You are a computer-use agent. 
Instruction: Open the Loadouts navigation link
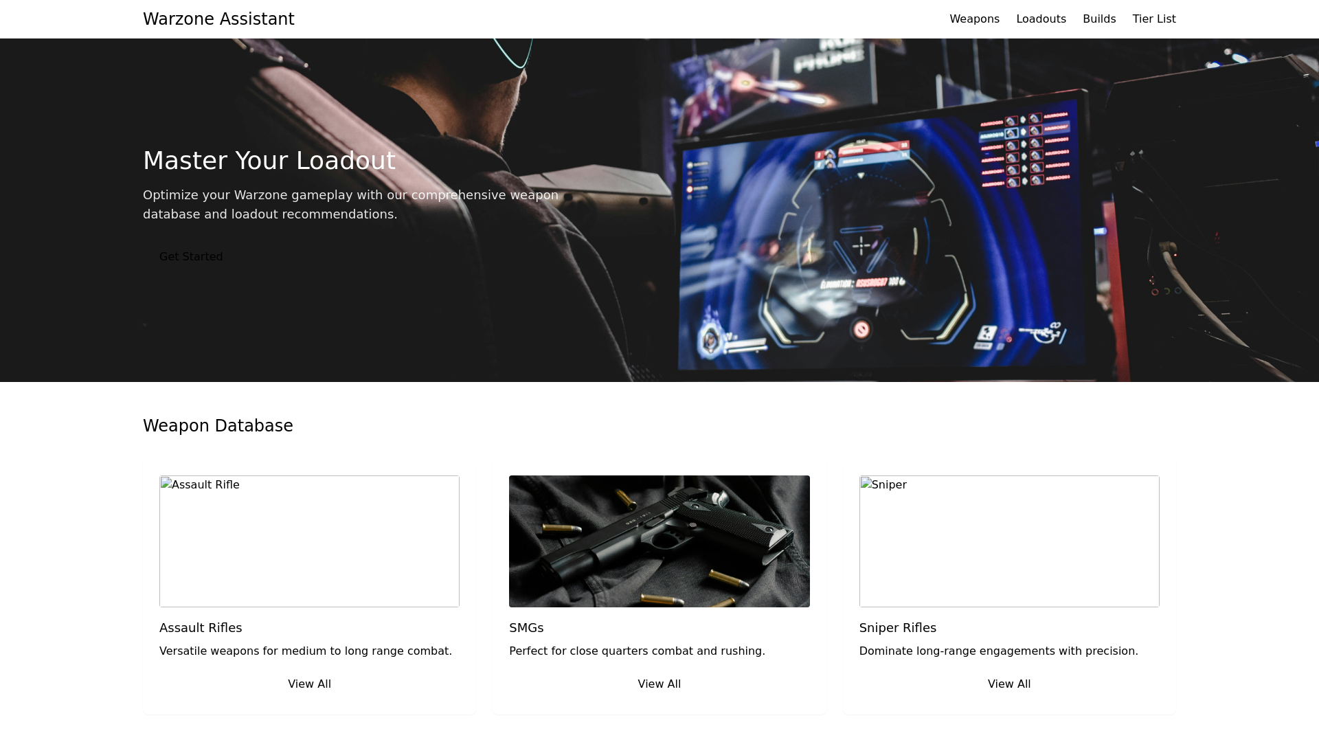tap(1041, 19)
